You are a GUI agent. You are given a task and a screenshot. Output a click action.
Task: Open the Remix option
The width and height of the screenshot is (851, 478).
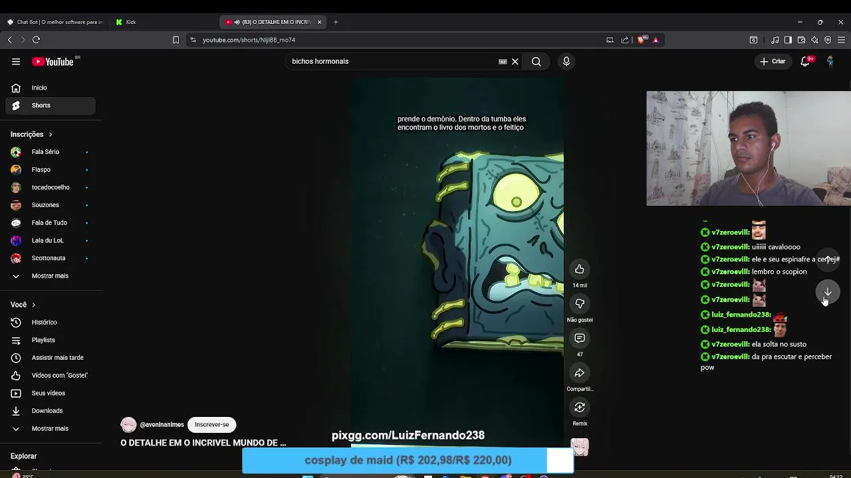(580, 407)
